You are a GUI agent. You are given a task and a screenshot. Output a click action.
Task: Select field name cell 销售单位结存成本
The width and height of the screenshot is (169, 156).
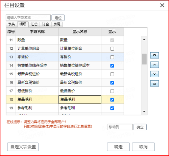click(x=37, y=66)
